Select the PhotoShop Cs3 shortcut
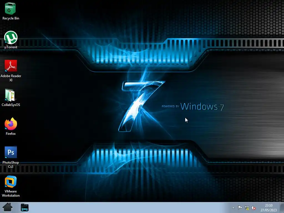 (11, 157)
